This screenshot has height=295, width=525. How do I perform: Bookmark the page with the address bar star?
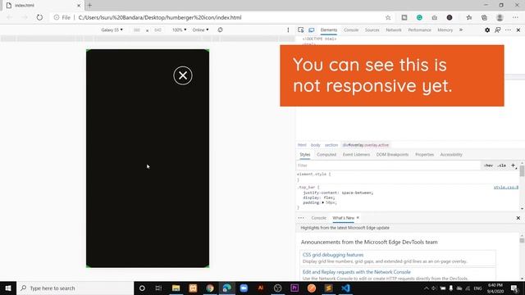click(x=388, y=17)
